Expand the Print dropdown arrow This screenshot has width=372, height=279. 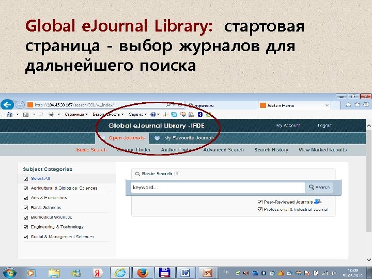point(59,115)
